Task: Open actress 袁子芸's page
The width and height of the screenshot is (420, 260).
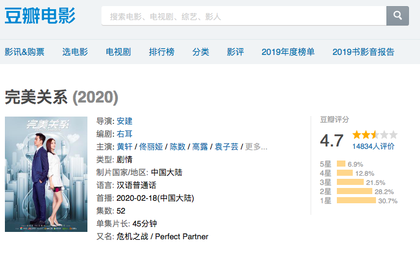Action: (227, 146)
